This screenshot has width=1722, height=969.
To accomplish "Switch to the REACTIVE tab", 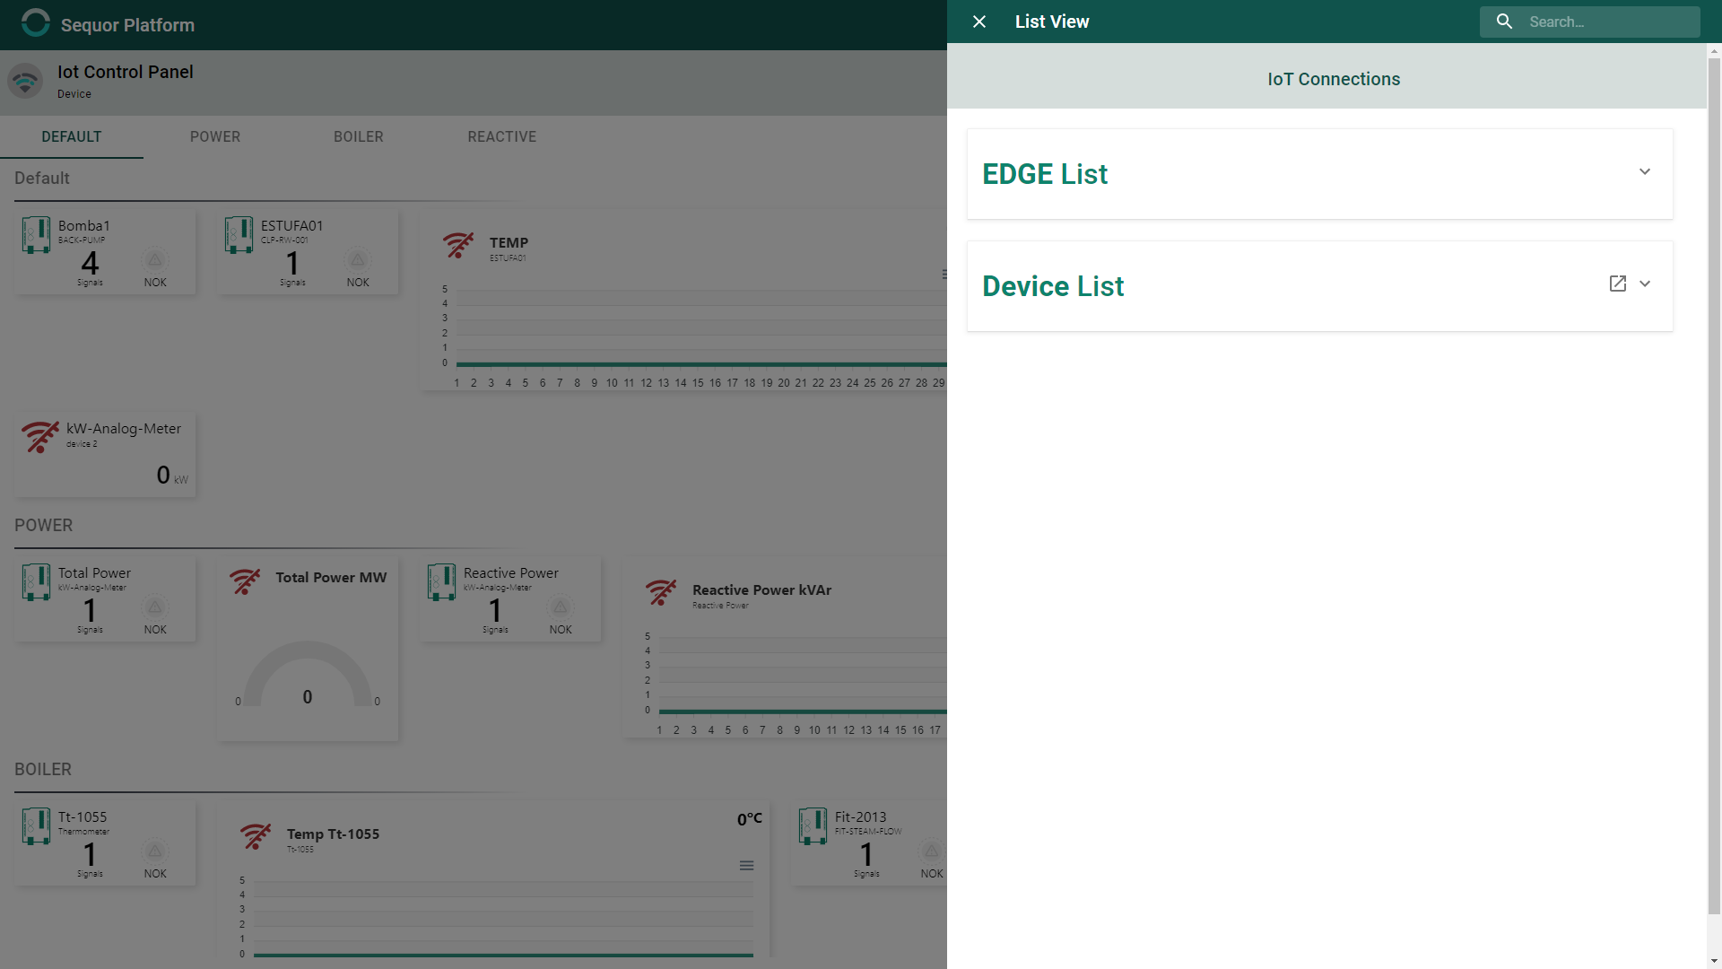I will tap(502, 136).
